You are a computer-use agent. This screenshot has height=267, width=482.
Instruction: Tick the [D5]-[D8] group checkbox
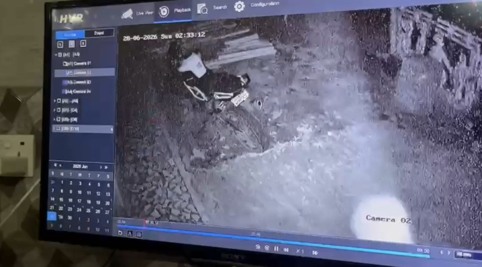(58, 119)
